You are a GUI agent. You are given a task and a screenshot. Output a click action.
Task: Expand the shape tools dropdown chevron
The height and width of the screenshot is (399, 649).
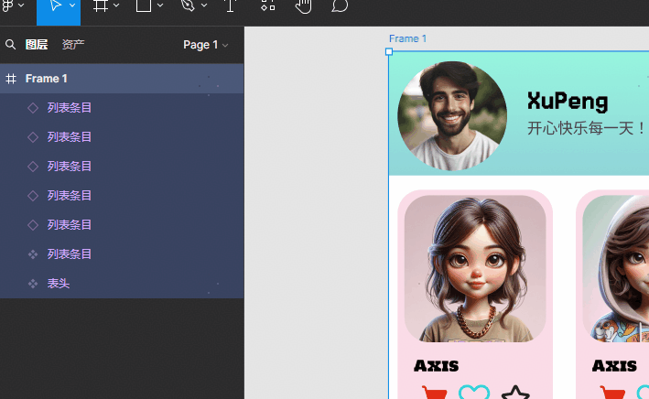click(x=160, y=5)
